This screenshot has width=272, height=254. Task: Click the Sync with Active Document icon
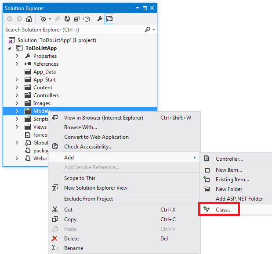coord(58,19)
